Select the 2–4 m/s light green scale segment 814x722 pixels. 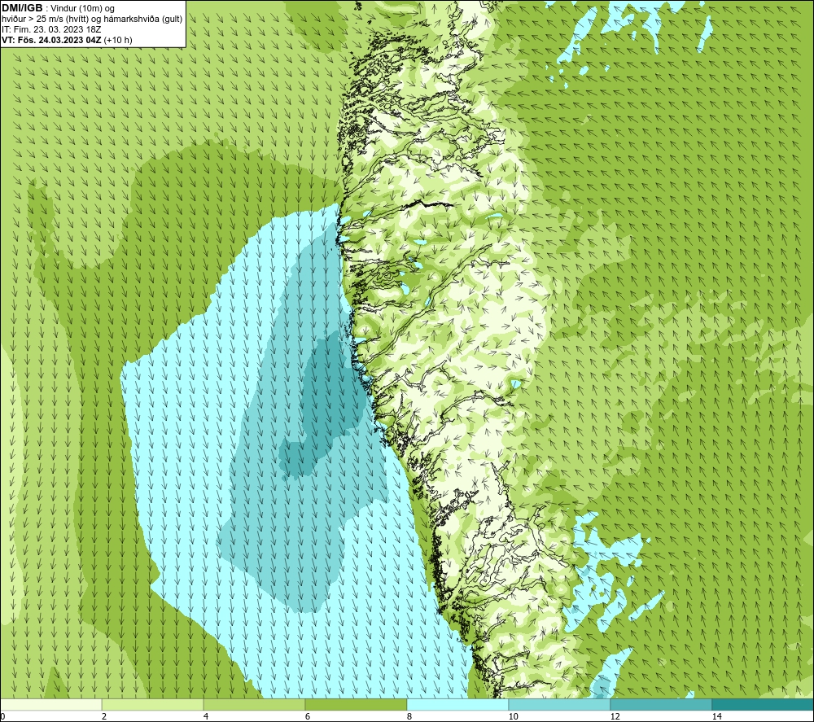pyautogui.click(x=153, y=705)
